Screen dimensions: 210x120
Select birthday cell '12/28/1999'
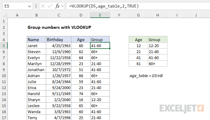pos(59,64)
